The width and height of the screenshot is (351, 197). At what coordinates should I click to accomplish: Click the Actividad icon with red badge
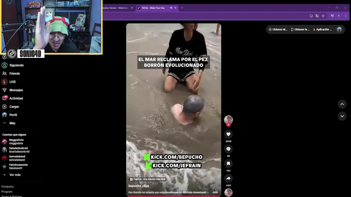click(x=4, y=98)
